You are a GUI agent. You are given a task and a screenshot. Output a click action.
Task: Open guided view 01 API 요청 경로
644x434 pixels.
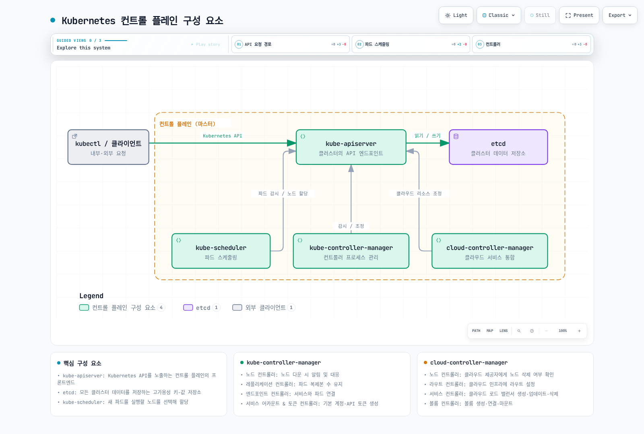[290, 44]
